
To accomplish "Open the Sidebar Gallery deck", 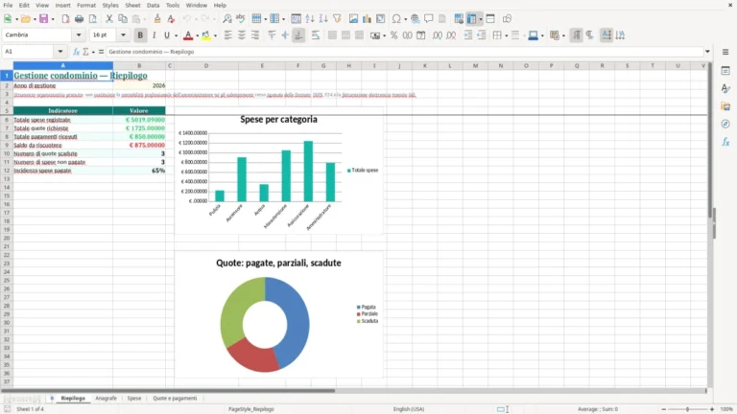I will tap(725, 106).
